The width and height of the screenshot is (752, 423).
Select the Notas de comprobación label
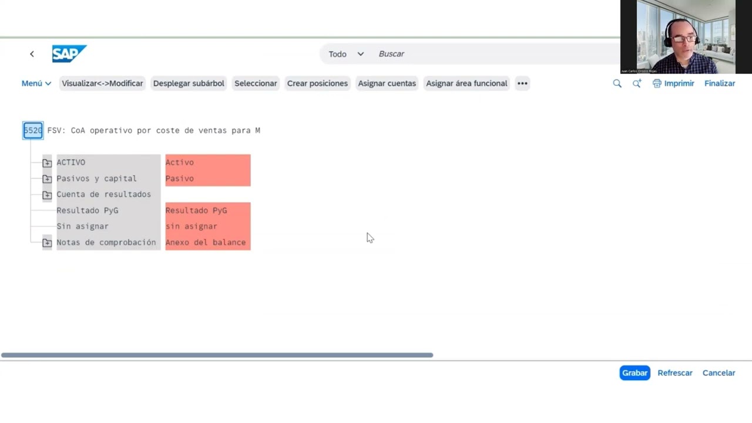pos(106,242)
